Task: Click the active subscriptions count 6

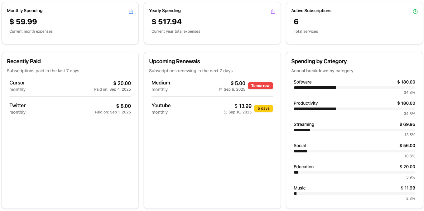Action: (296, 22)
